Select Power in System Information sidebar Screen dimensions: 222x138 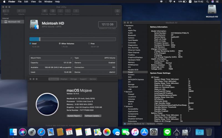click(135, 72)
